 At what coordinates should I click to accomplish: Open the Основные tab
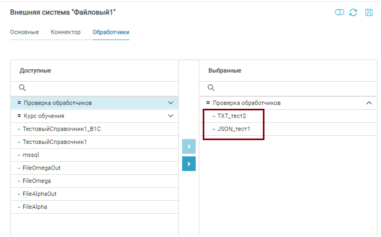pos(24,32)
